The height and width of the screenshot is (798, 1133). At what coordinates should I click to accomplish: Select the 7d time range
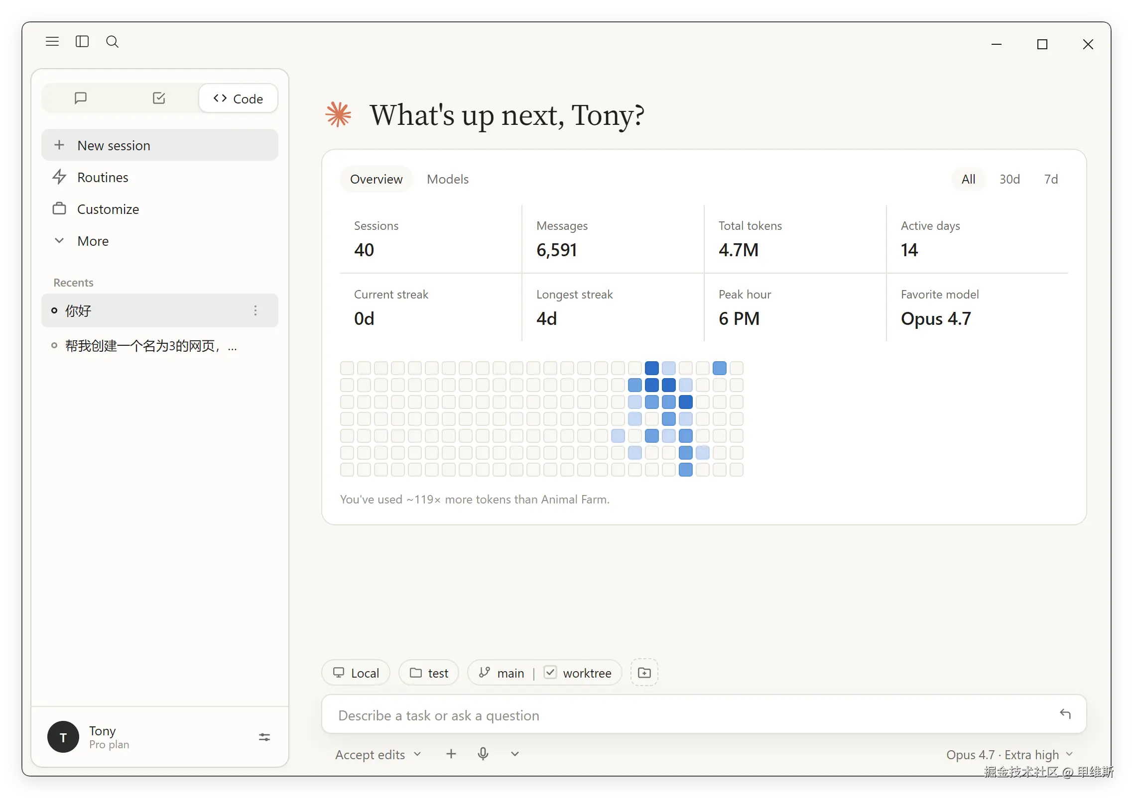1051,179
